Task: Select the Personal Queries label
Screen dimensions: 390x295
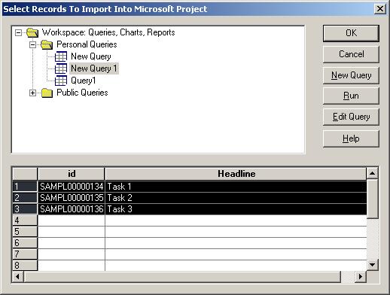Action: (x=87, y=44)
